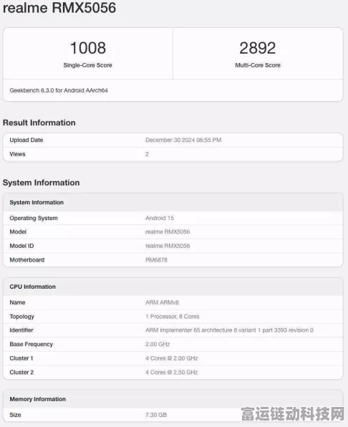Select the 4 Cores @ 2.00 GHz value
This screenshot has width=348, height=427.
click(171, 358)
